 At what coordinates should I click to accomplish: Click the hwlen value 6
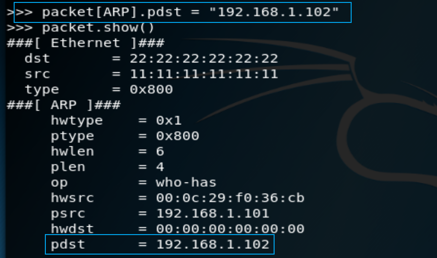(x=160, y=152)
